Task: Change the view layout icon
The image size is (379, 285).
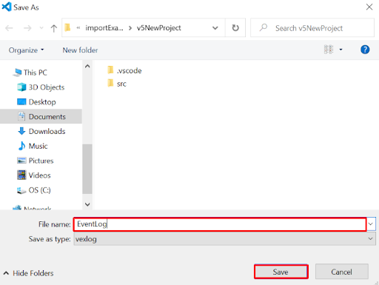Action: (x=329, y=50)
